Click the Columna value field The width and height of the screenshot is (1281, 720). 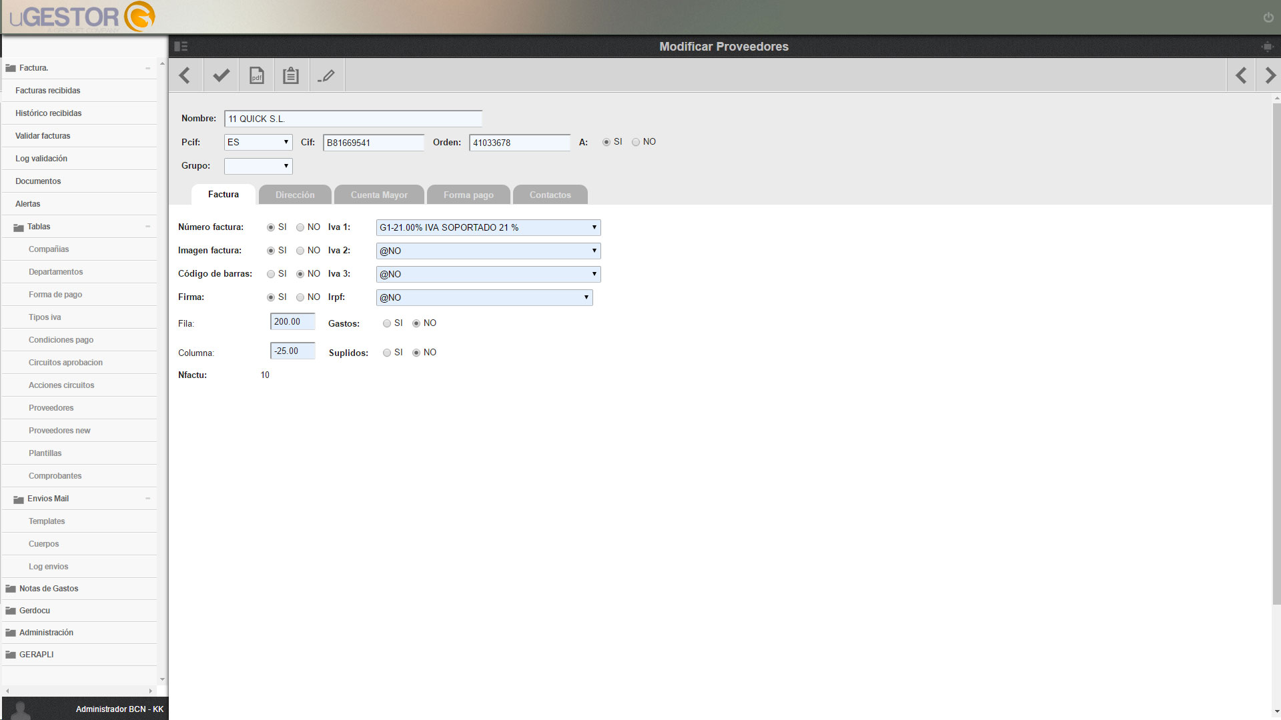[292, 351]
